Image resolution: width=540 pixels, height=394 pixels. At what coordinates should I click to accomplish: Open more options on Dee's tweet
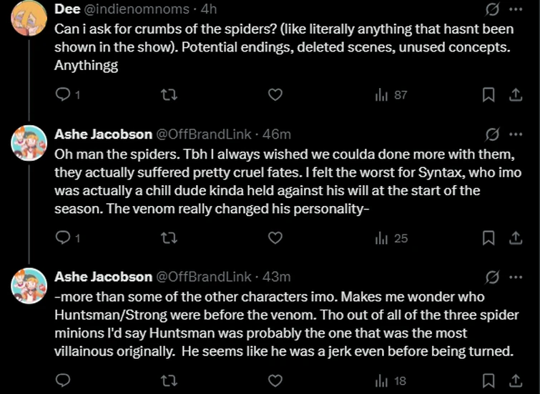click(515, 10)
